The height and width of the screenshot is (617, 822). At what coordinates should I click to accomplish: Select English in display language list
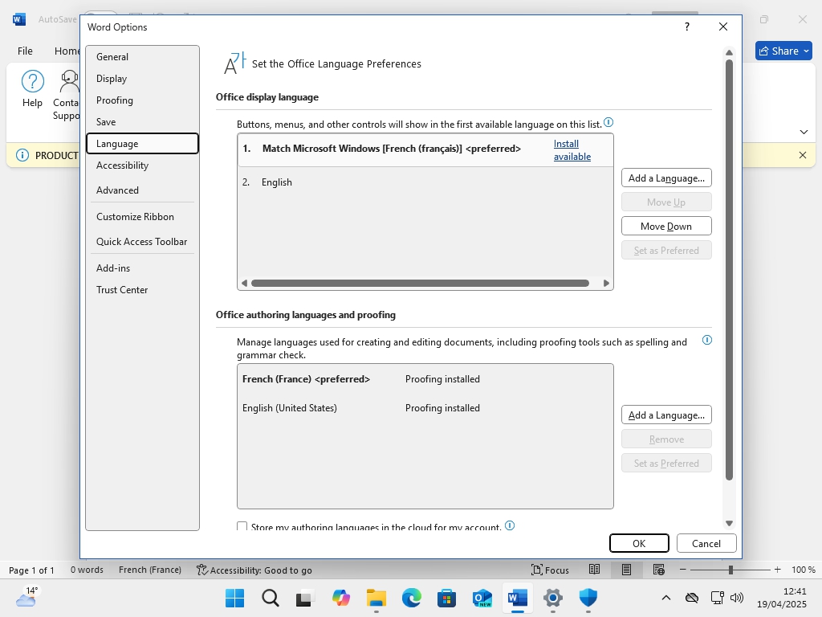[277, 182]
